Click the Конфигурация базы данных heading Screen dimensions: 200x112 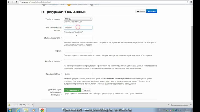point(63,12)
